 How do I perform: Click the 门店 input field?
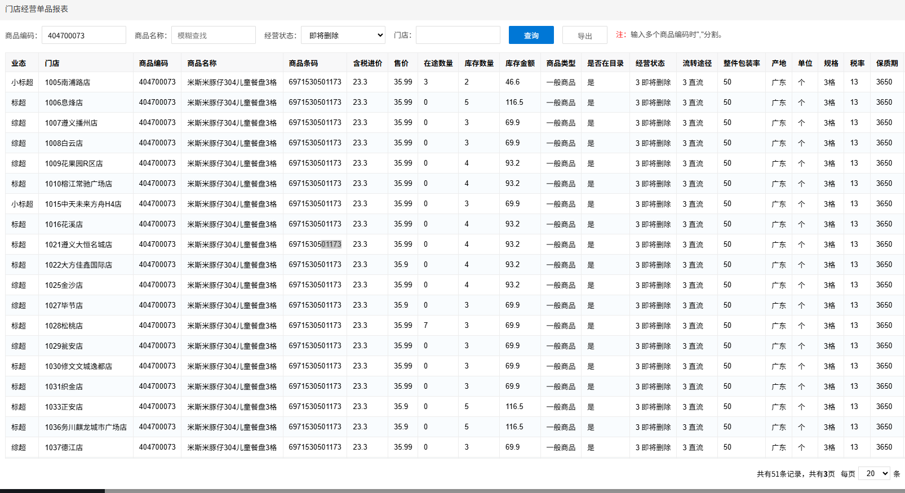pos(458,35)
